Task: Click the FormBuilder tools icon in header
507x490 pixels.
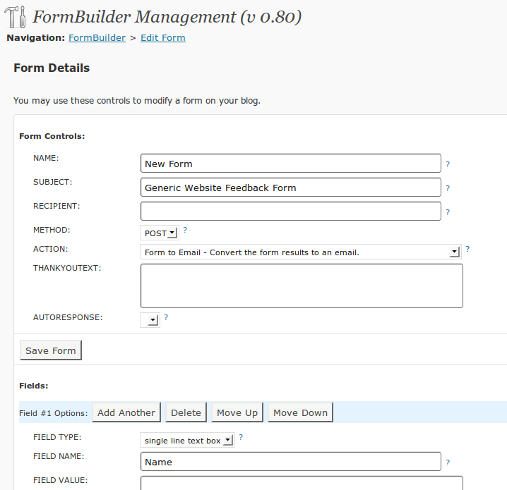Action: [x=15, y=17]
